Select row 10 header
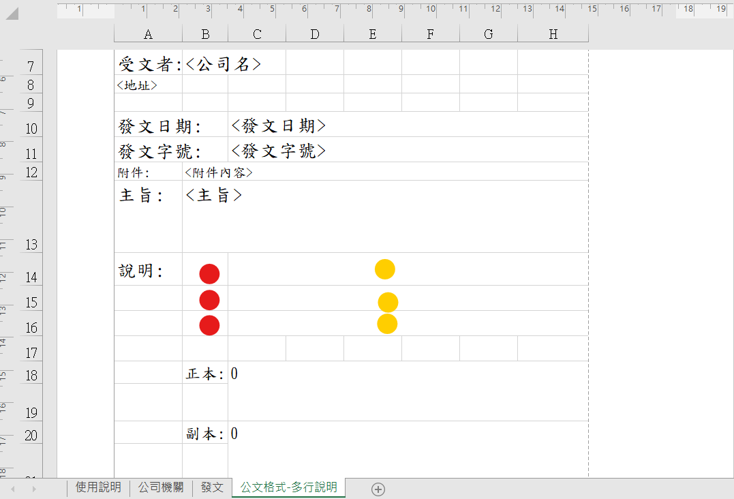The height and width of the screenshot is (499, 734). tap(31, 125)
